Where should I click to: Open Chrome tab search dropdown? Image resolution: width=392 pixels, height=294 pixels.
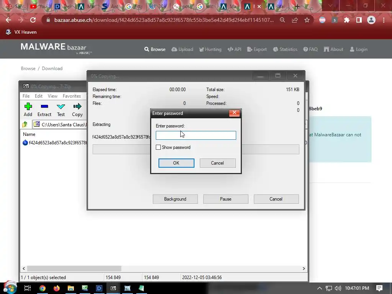[330, 5]
